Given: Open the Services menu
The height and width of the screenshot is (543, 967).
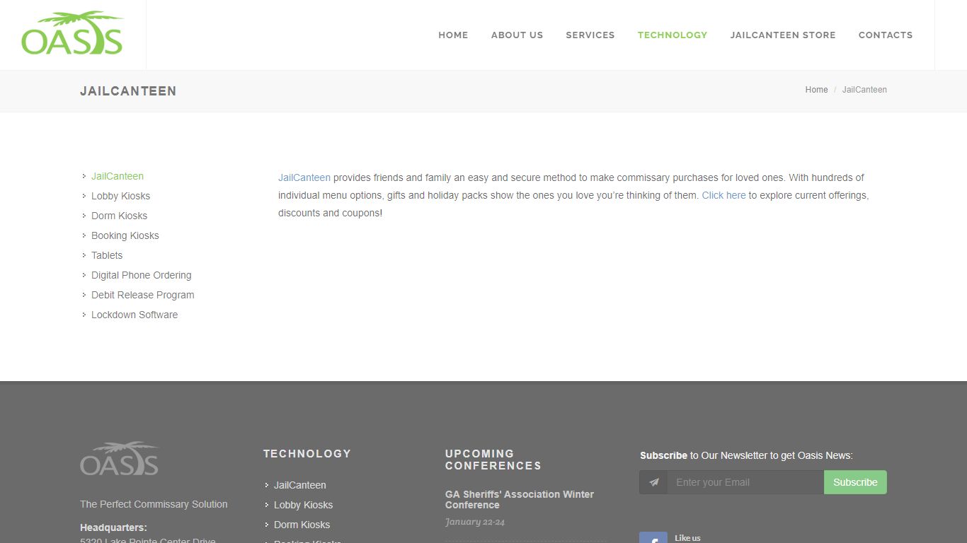Looking at the screenshot, I should click(x=590, y=35).
